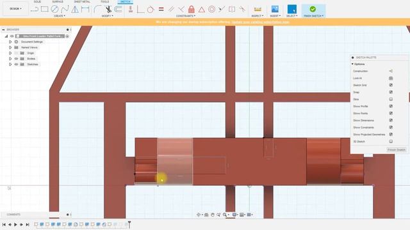Toggle the Show Projected Geometries checkbox
The image size is (410, 230).
pyautogui.click(x=391, y=134)
